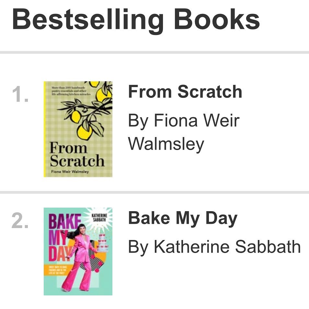Open the Bake My Day cover thumbnail
Image resolution: width=309 pixels, height=309 pixels.
78,251
